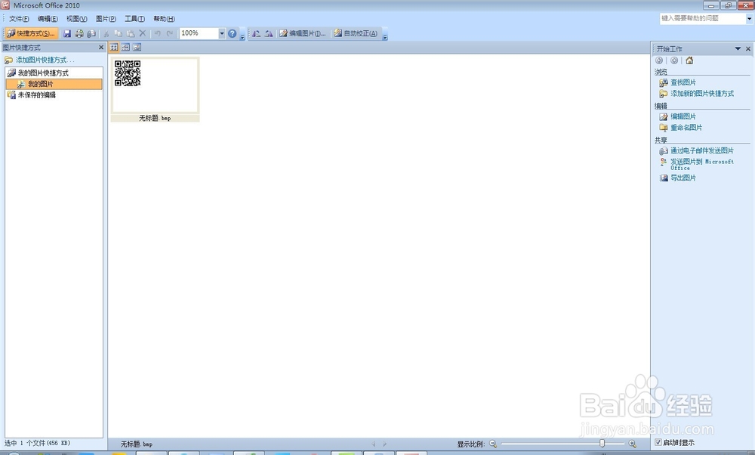Click previous picture arrow in status bar
The height and width of the screenshot is (455, 755).
374,444
